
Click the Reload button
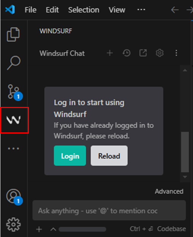click(109, 156)
